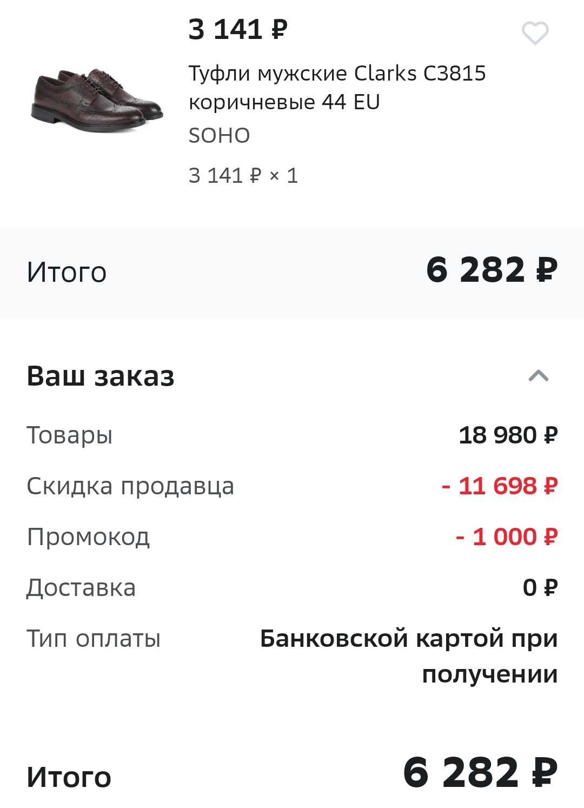This screenshot has width=584, height=808.
Task: Add Clarks shoes to favorites with heart icon
Action: (x=535, y=33)
